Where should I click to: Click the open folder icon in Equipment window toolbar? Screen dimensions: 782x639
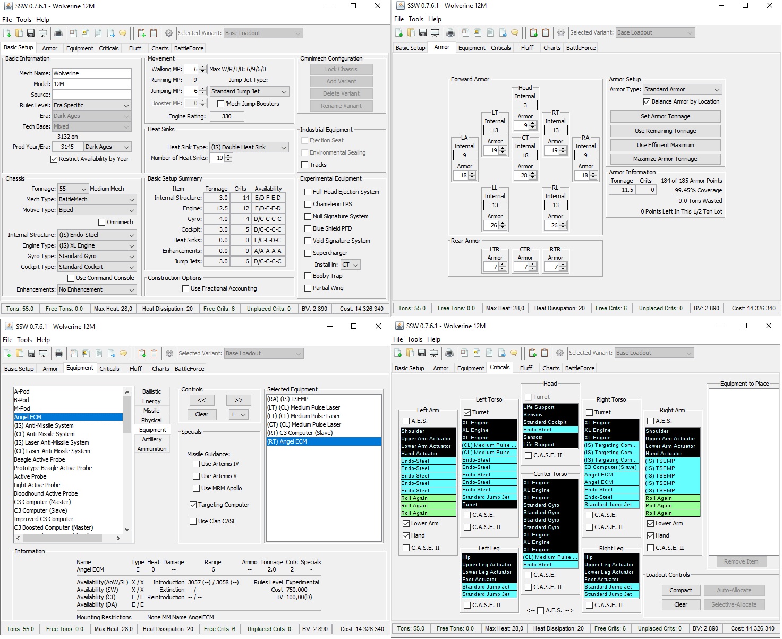point(19,353)
